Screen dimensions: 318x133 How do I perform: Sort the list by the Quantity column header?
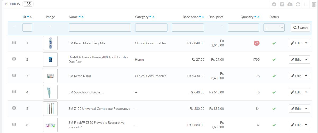(x=247, y=17)
